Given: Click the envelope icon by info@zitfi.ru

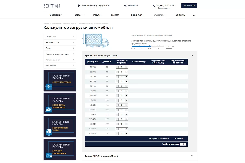Looking at the screenshot, I should pyautogui.click(x=125, y=5).
